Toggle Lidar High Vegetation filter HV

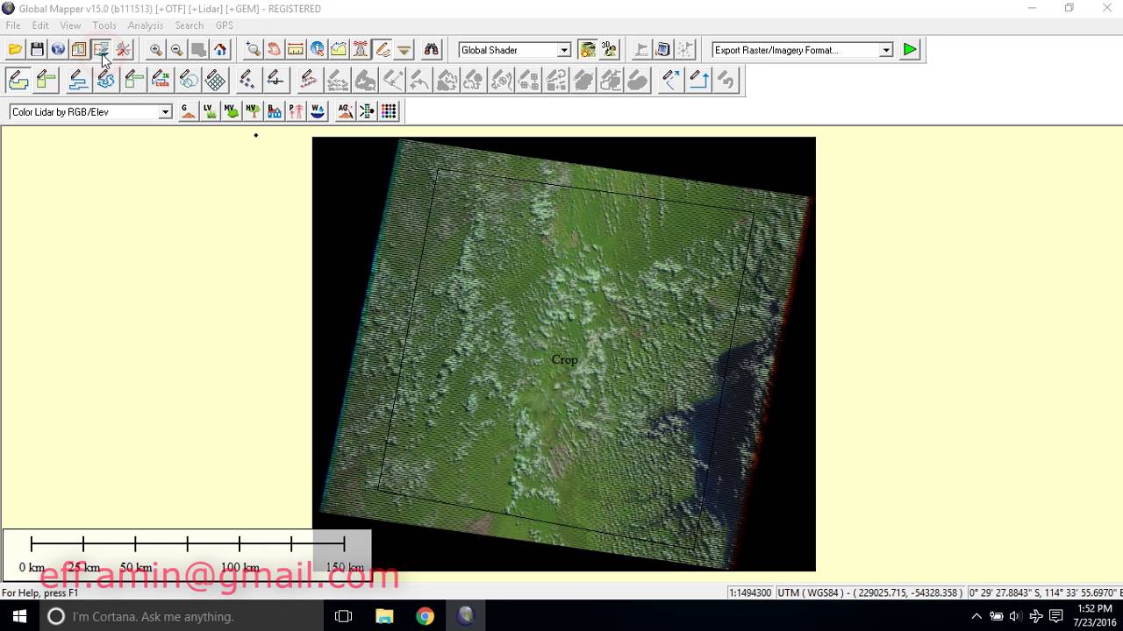pos(253,111)
